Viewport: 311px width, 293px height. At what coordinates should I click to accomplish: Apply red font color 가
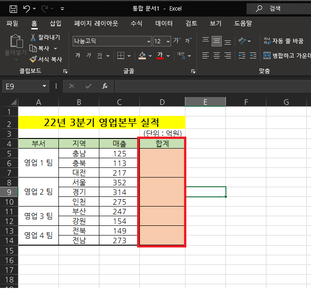[160, 56]
